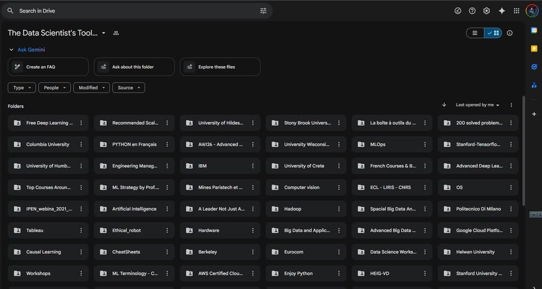Open the Modified filter dropdown

coord(91,88)
